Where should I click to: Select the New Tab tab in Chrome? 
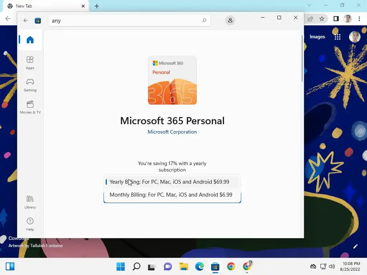[46, 6]
